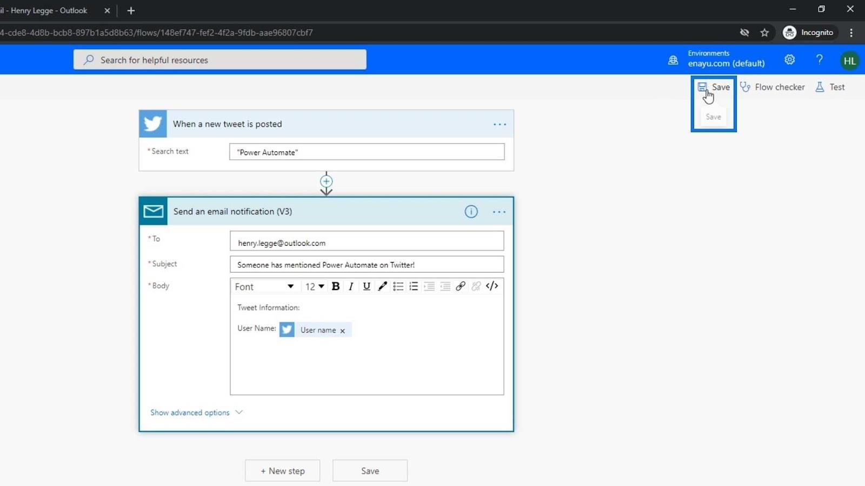Click 'Tweet Information:' text in Body
The image size is (865, 486).
269,307
